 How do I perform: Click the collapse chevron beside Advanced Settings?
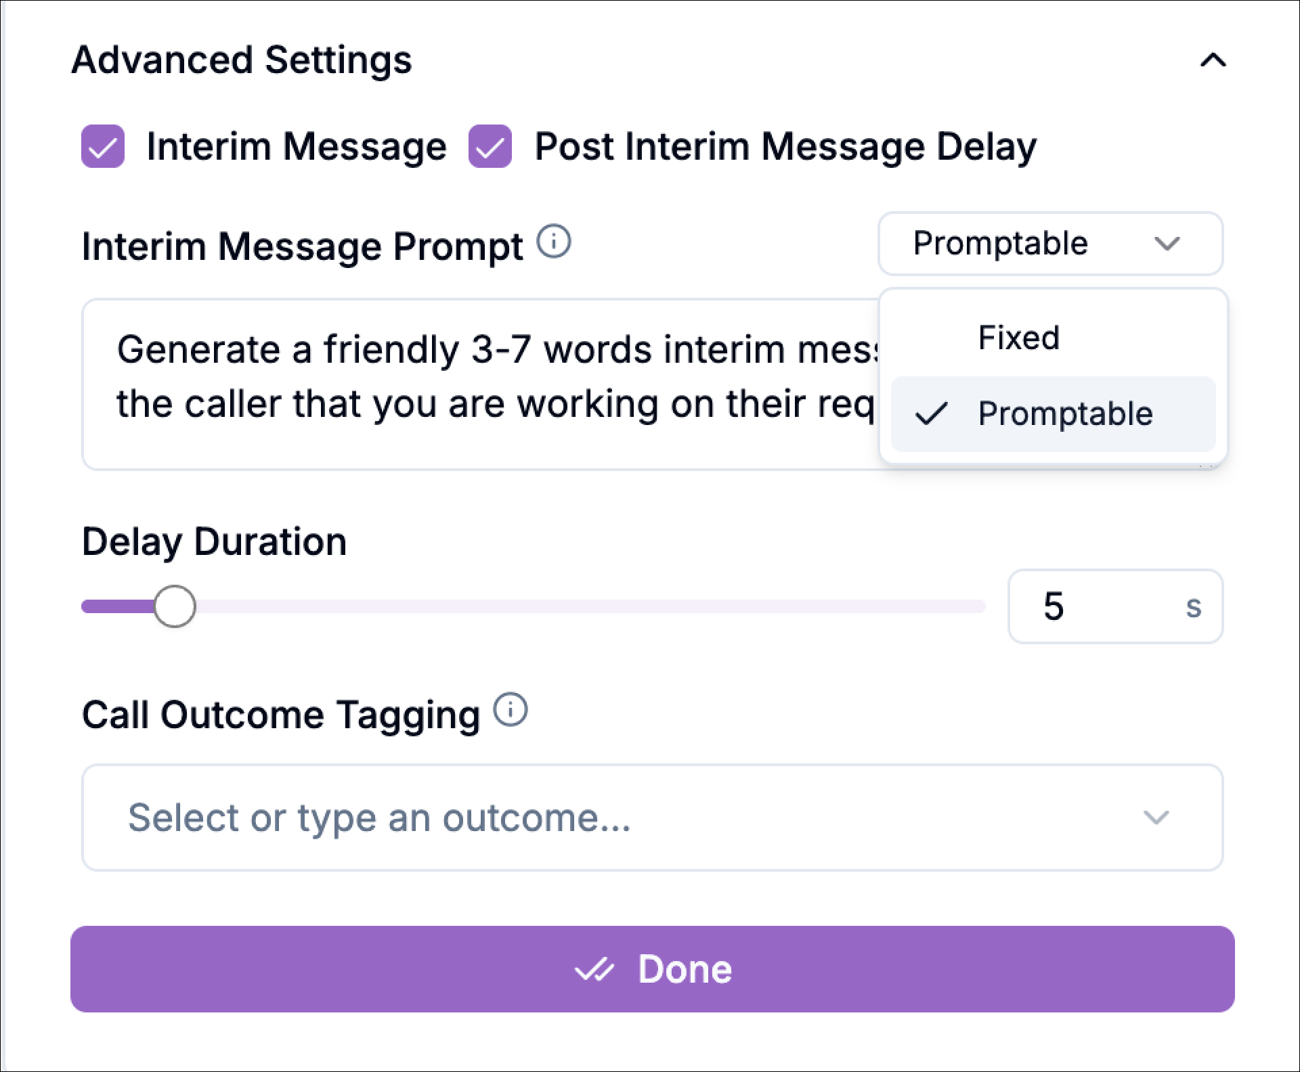point(1213,60)
